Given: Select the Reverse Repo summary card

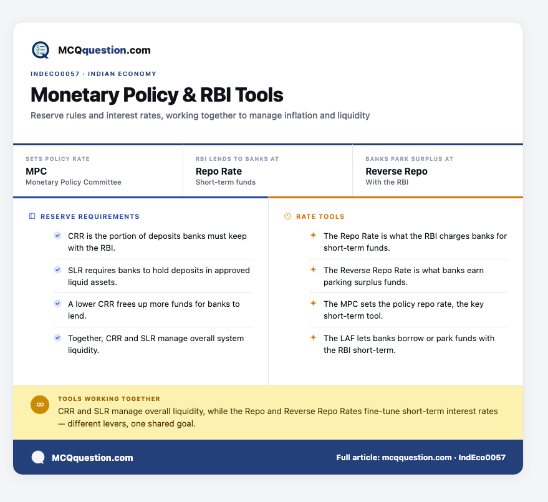Looking at the screenshot, I should click(x=438, y=171).
